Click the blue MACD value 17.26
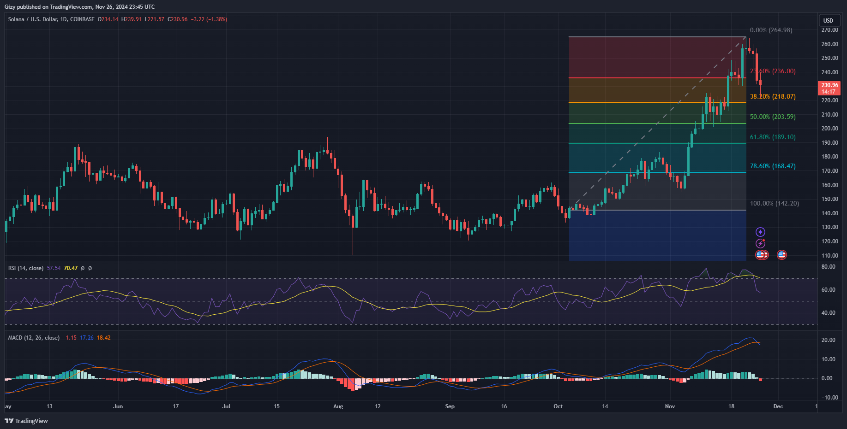847x429 pixels. [87, 338]
